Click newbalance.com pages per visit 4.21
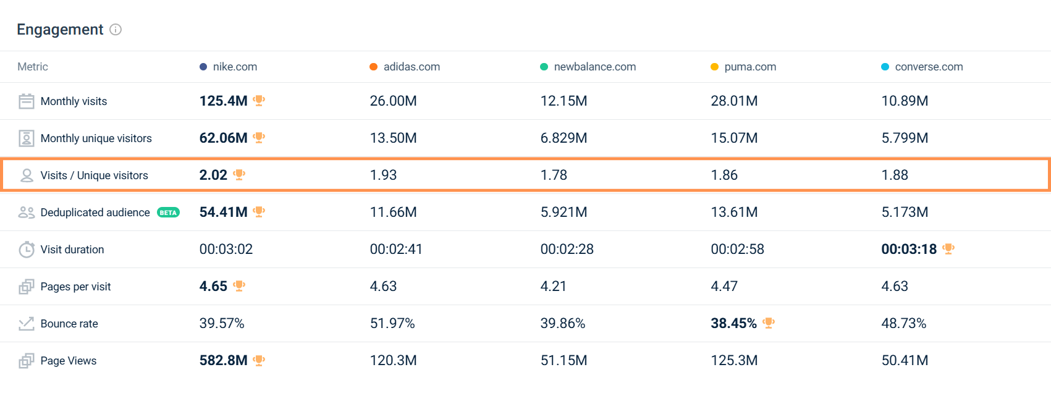 [x=554, y=286]
